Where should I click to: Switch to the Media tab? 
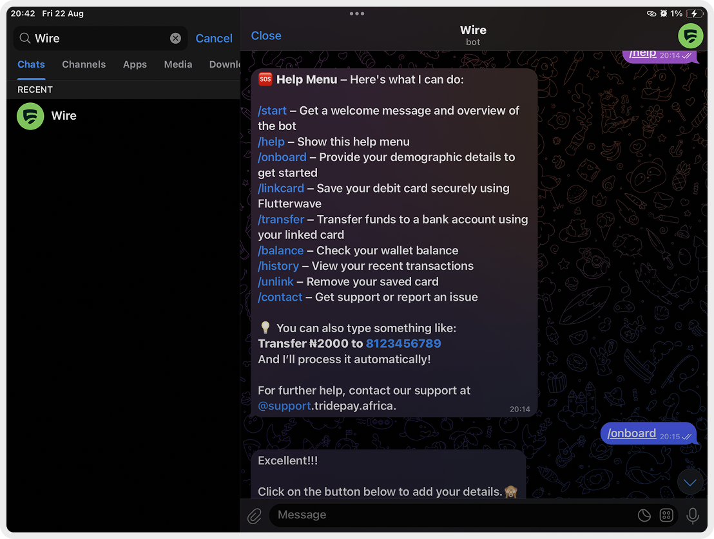tap(178, 64)
